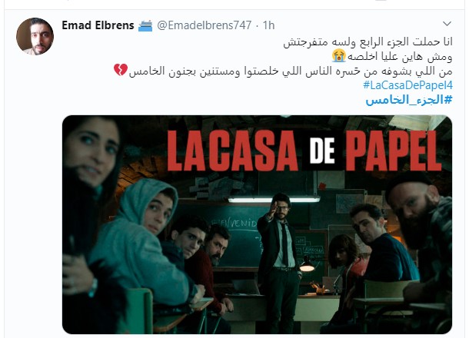Click the third line of tweet text
This screenshot has width=469, height=338.
point(291,71)
